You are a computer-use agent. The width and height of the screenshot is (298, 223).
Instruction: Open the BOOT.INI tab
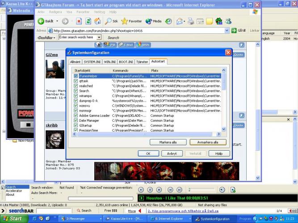click(x=126, y=61)
